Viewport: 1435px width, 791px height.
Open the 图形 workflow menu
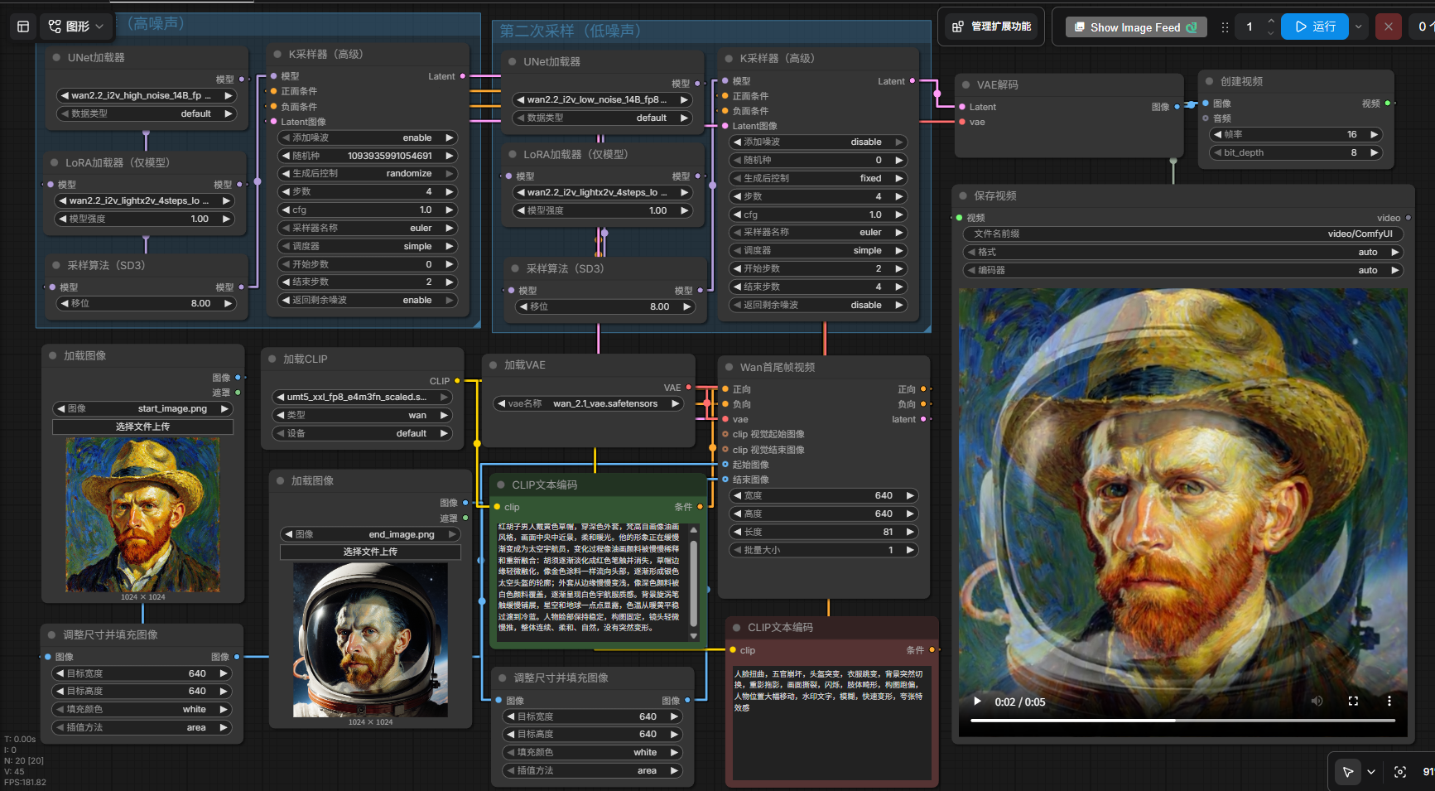[x=76, y=27]
